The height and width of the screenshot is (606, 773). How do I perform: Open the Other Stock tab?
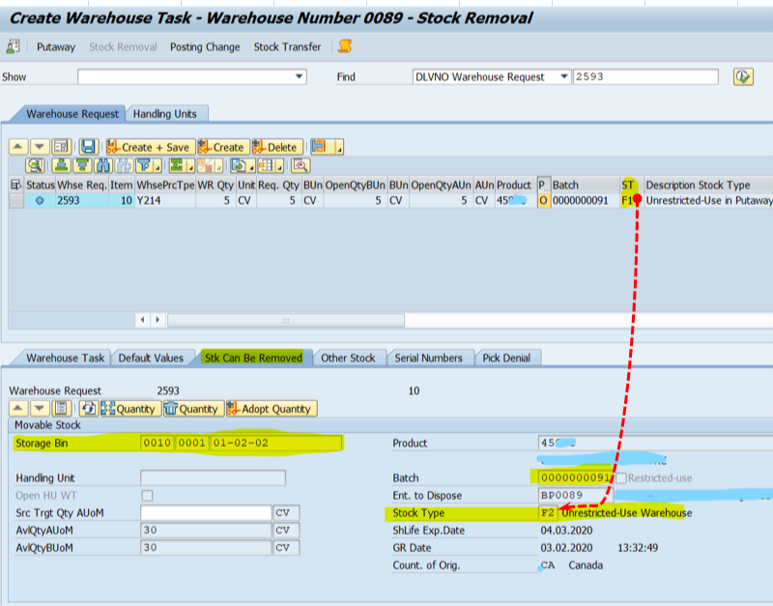pos(348,358)
